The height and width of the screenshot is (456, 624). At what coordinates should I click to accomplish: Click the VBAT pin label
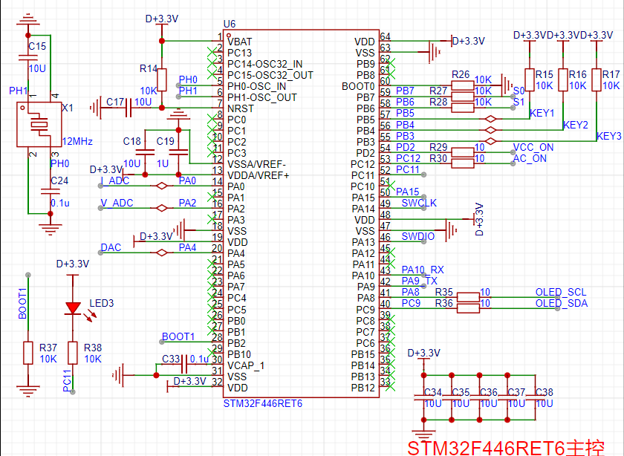click(x=239, y=42)
